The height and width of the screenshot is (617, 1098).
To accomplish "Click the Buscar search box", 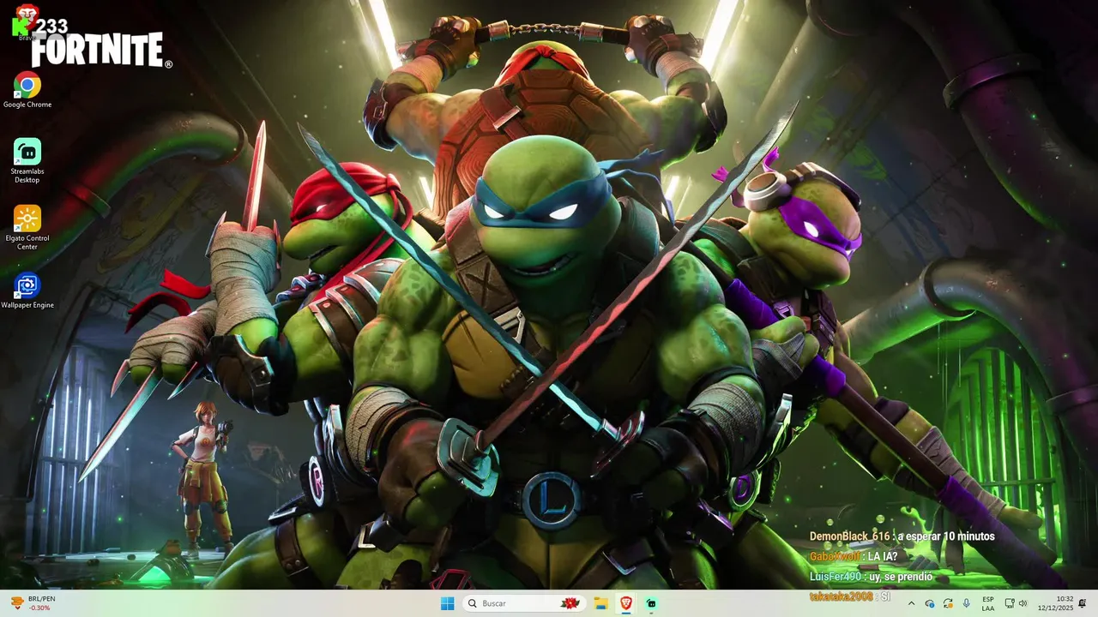I will [x=524, y=603].
